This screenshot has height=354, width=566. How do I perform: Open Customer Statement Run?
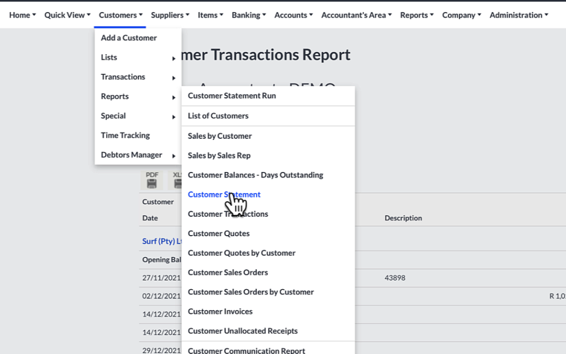point(232,95)
